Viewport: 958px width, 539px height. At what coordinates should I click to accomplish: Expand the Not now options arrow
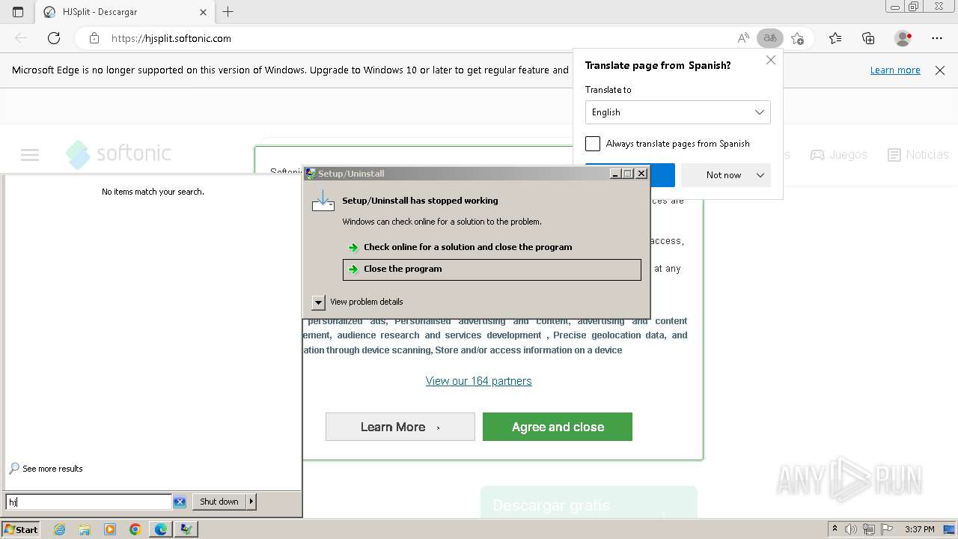click(760, 175)
